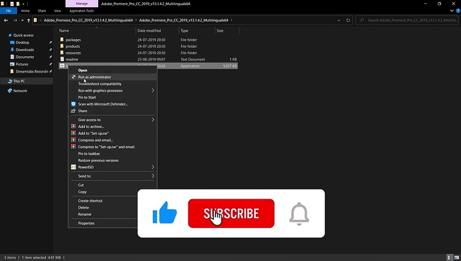Image resolution: width=461 pixels, height=261 pixels.
Task: Expand Run with graphics processor submenu
Action: click(x=153, y=91)
